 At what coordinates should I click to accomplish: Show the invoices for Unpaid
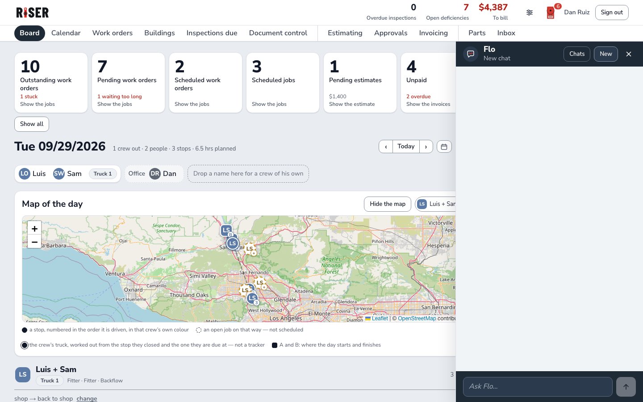pyautogui.click(x=428, y=104)
